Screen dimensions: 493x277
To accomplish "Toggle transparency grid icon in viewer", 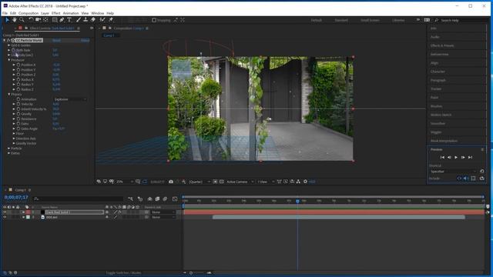I will [221, 182].
